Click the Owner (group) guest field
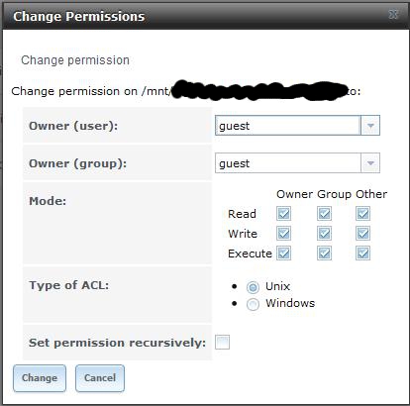Screen dimensions: 410x406 [288, 162]
